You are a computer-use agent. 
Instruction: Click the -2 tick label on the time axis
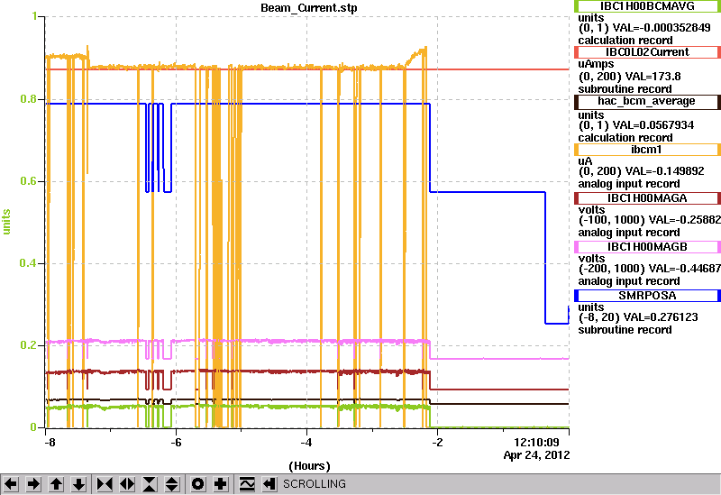click(437, 443)
